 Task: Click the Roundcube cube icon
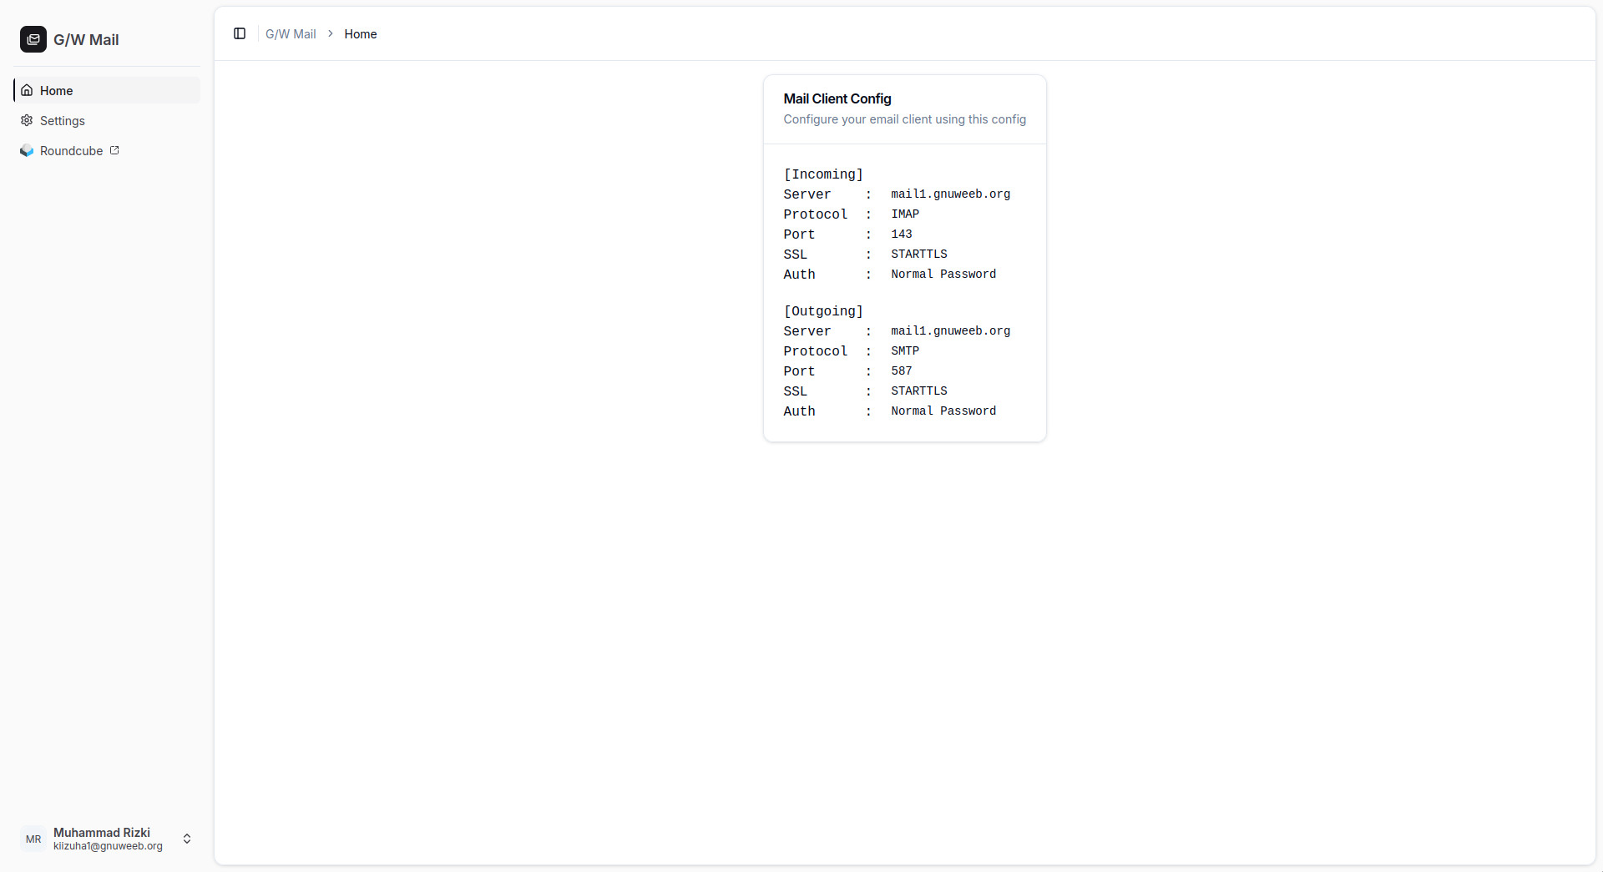[x=27, y=150]
